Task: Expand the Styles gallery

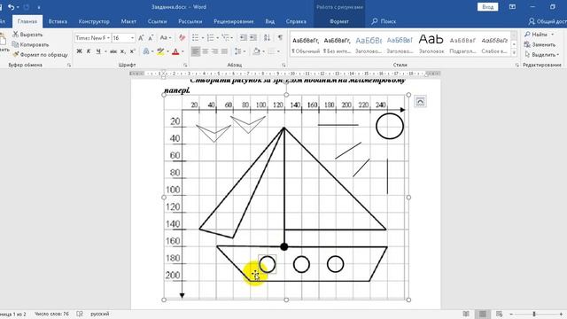Action: point(514,52)
